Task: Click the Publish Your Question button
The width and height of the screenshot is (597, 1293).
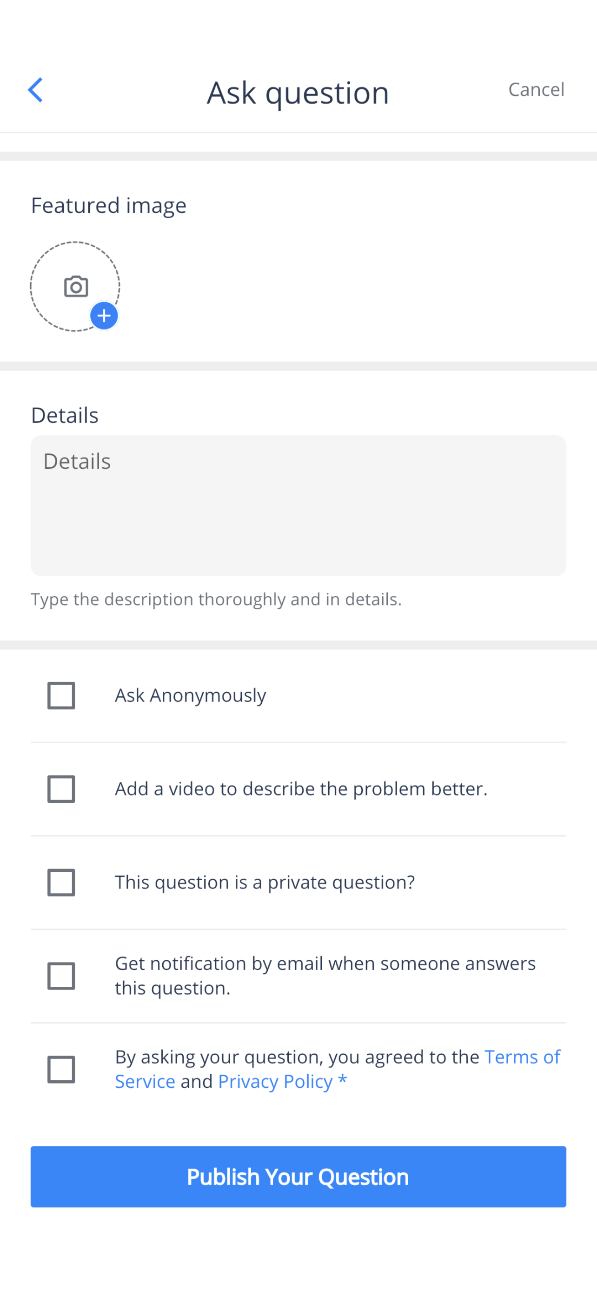Action: point(298,1177)
